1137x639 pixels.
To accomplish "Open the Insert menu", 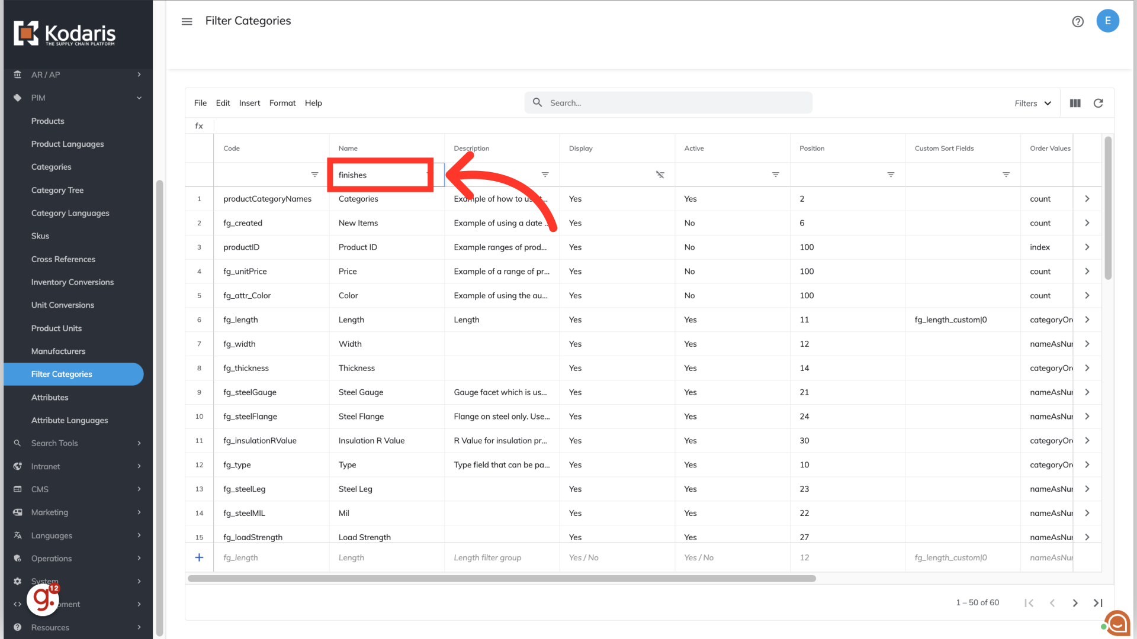I will point(249,103).
